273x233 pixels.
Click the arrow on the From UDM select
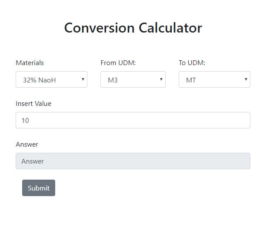[161, 79]
